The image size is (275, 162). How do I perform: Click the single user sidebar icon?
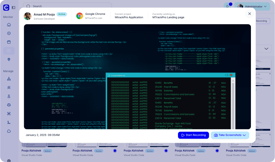[9, 97]
